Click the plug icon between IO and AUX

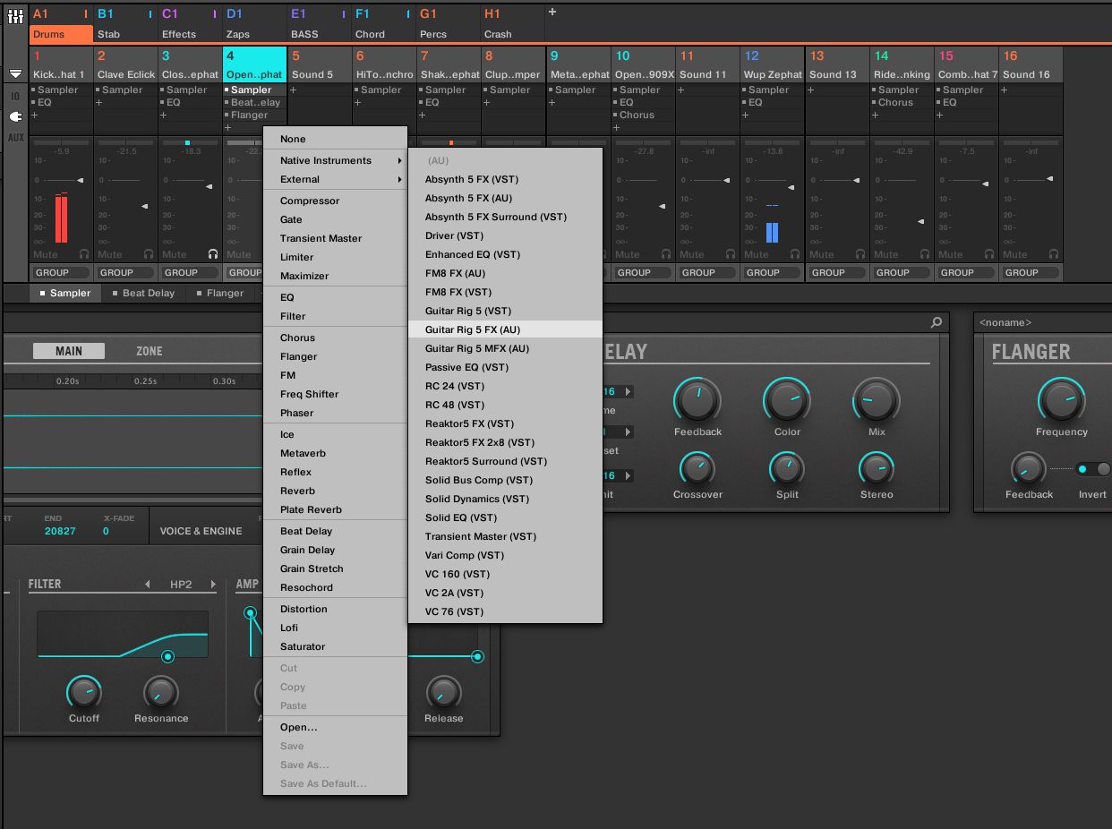pos(15,116)
